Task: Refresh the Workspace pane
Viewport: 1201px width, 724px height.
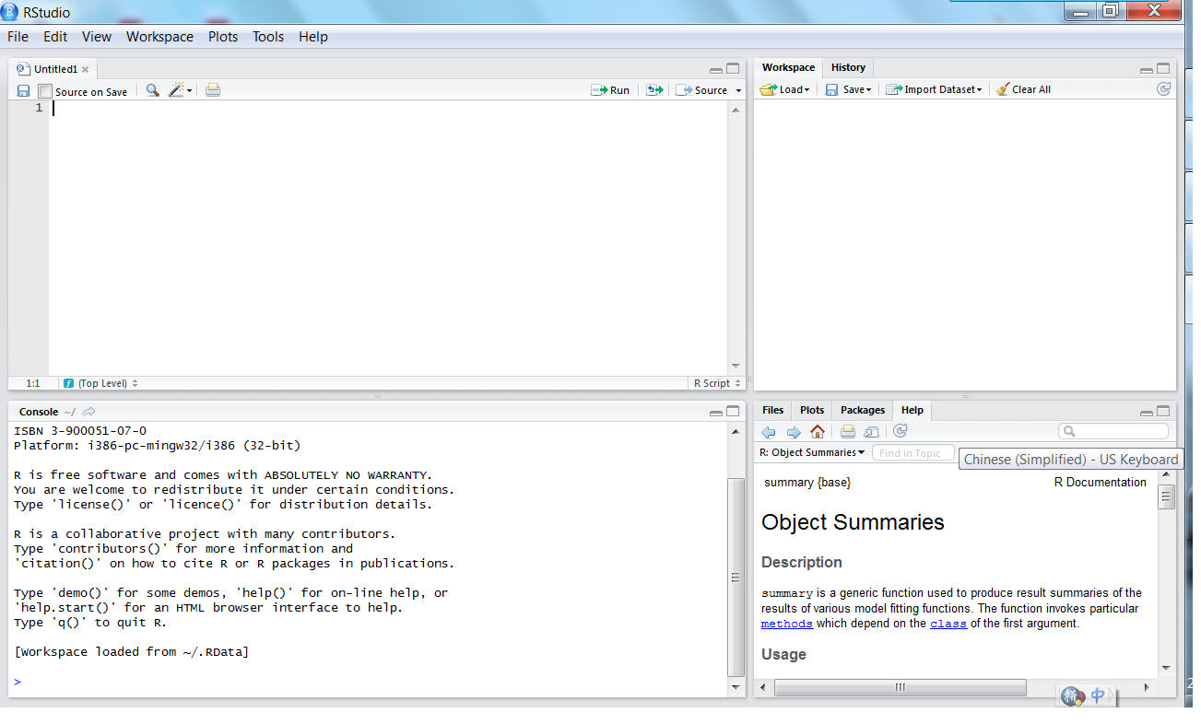Action: point(1164,89)
